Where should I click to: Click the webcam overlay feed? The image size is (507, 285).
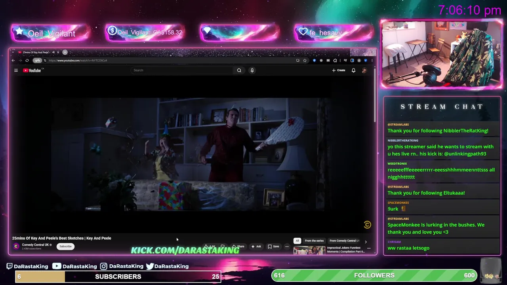tap(441, 54)
